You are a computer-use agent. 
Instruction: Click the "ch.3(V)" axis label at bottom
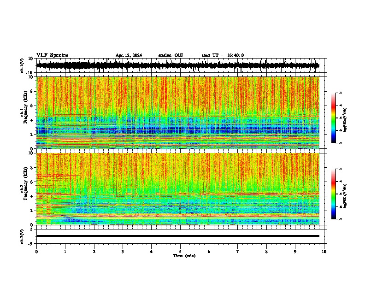coord(22,236)
